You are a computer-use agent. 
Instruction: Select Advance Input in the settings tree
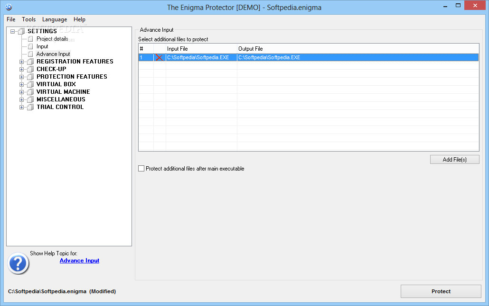coord(53,54)
